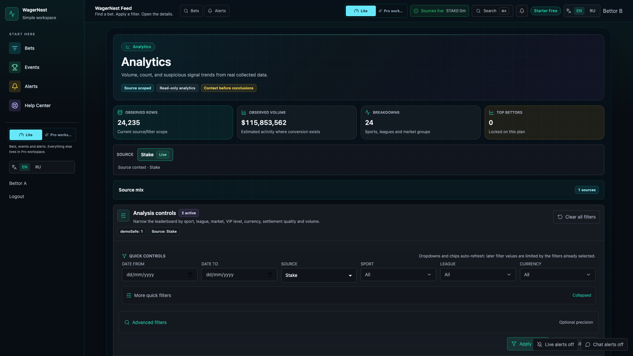Click Clear all filters button
This screenshot has width=633, height=356.
576,217
